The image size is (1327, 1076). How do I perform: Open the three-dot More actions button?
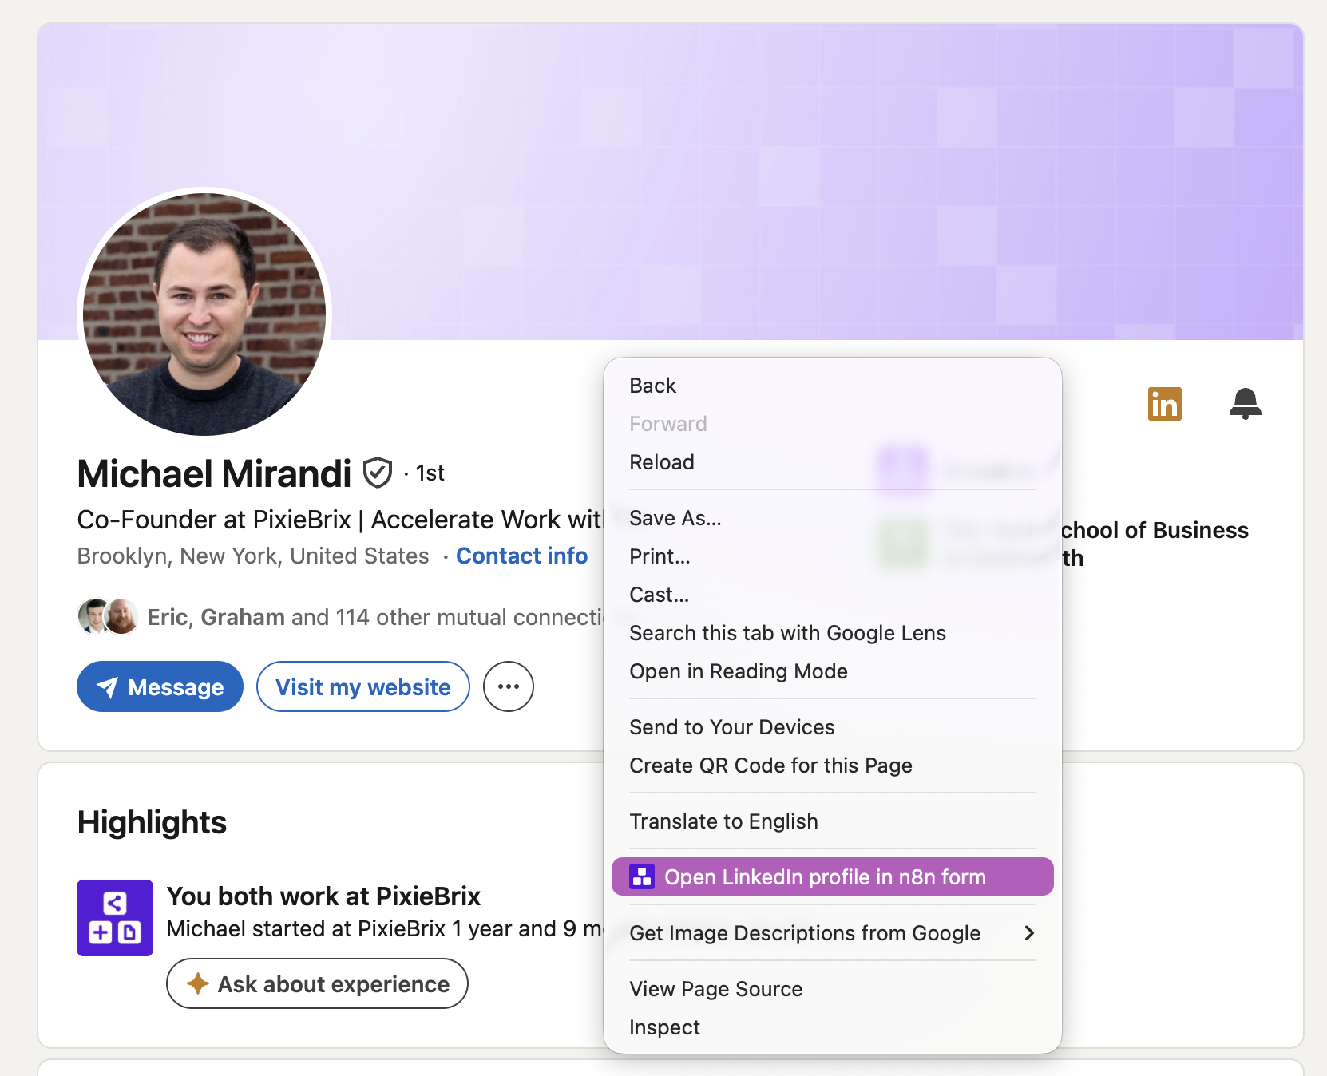click(508, 686)
